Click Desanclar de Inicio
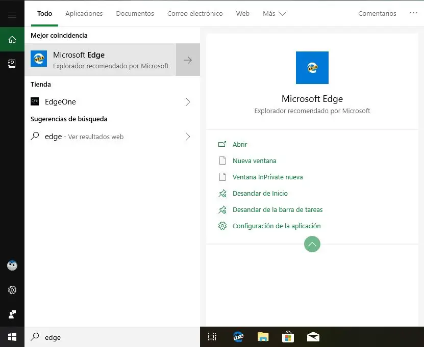Image resolution: width=424 pixels, height=347 pixels. coord(260,193)
